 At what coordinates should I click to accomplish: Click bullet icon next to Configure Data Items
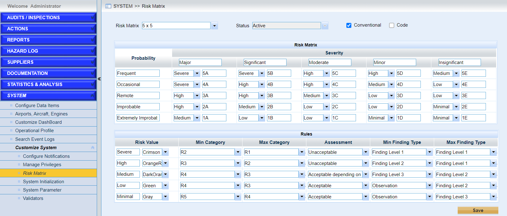[11, 106]
